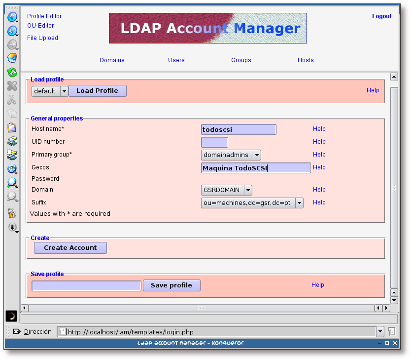The width and height of the screenshot is (412, 361).
Task: Open the Domain 'GSRDOMAIN' dropdown
Action: click(x=248, y=190)
